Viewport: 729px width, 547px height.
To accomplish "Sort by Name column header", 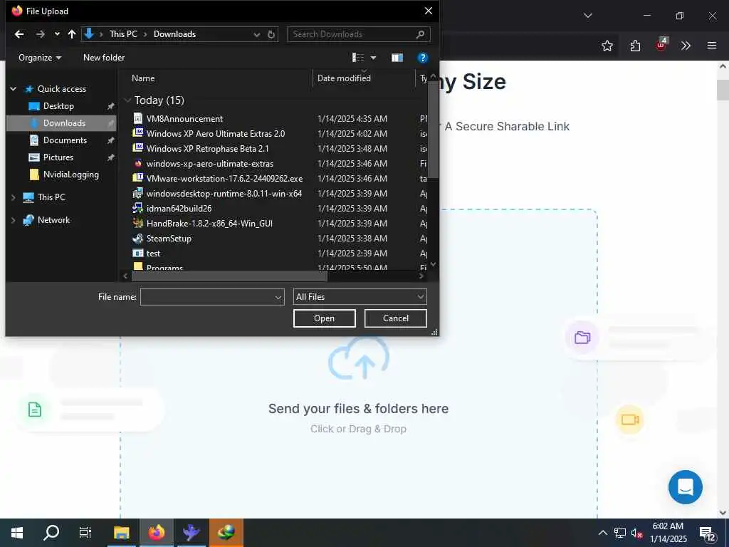I will pos(143,78).
